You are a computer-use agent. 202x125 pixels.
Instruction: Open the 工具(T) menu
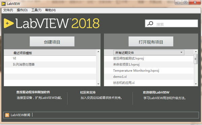pos(36,10)
